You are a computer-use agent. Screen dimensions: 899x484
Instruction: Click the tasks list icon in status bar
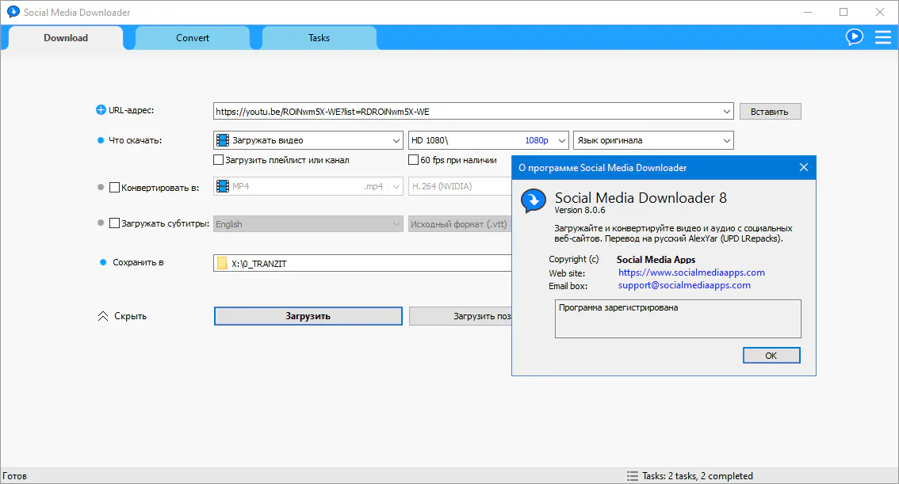coord(632,476)
